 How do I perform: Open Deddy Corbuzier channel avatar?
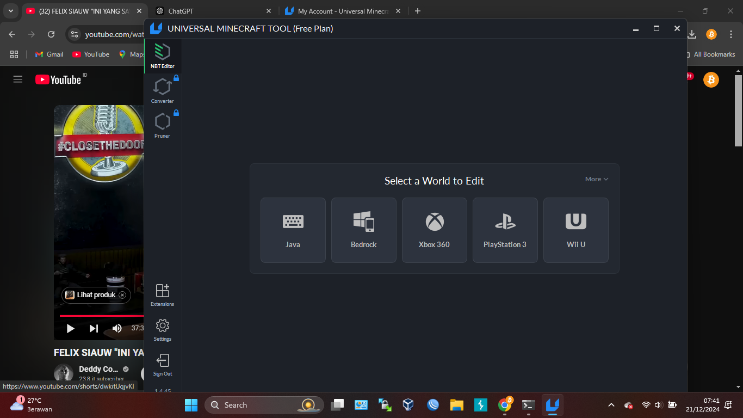coord(64,373)
